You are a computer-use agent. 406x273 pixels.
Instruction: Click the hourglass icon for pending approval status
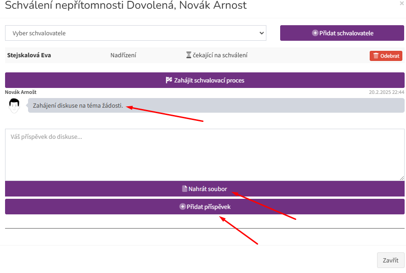[189, 55]
